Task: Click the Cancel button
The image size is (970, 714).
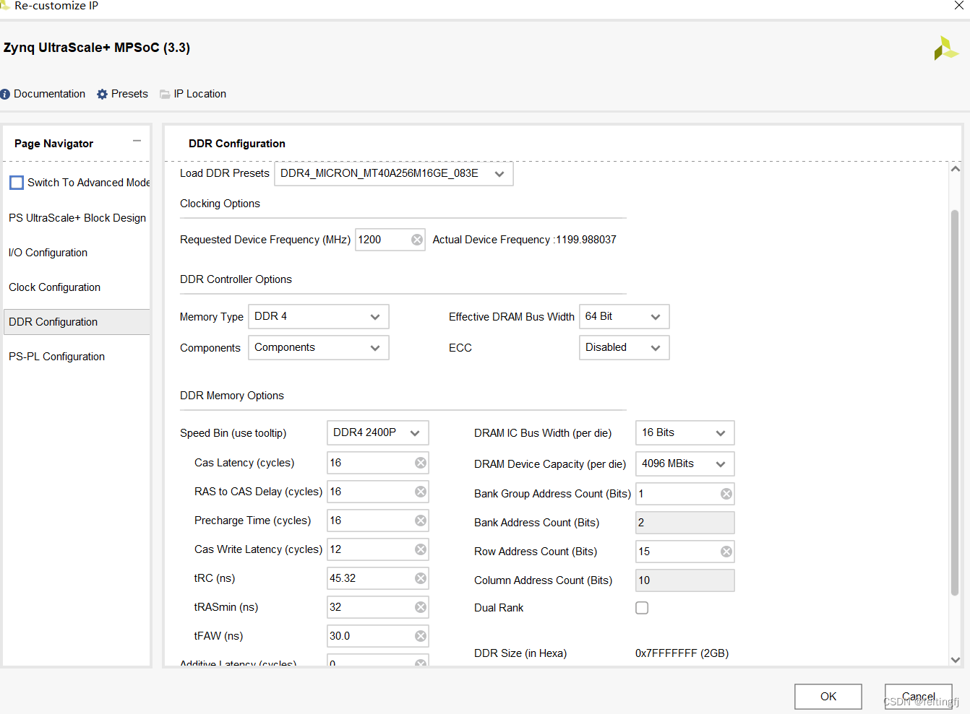Action: click(x=919, y=697)
